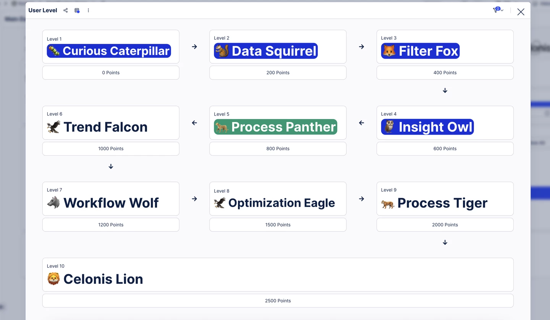Screen dimensions: 550x320
Task: Click the 400 Points box
Action: pos(445,72)
